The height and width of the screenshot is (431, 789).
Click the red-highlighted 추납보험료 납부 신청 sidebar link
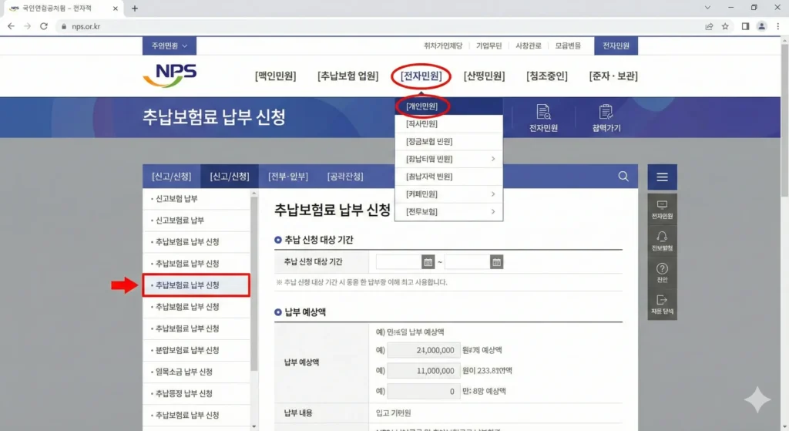click(x=196, y=285)
